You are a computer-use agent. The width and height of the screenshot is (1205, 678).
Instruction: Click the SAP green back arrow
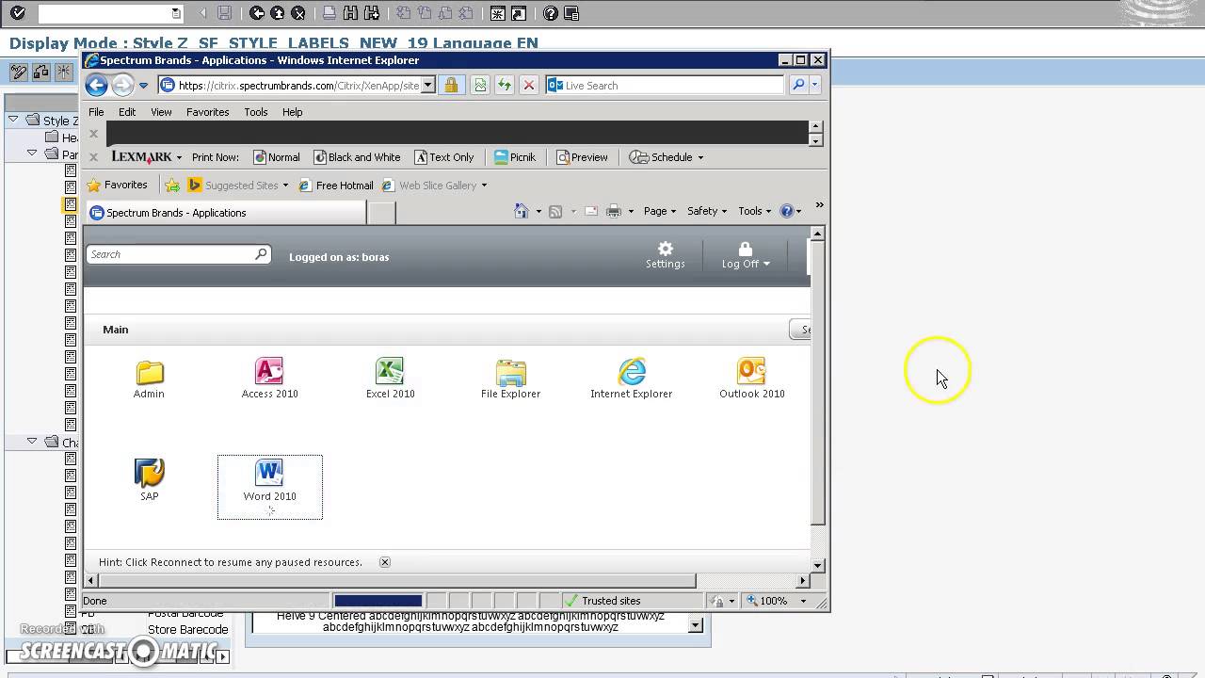click(257, 13)
